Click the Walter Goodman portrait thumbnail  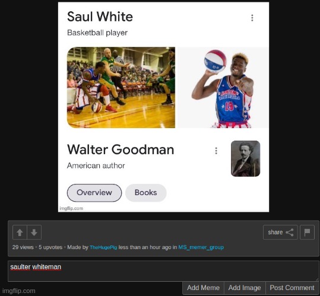[246, 158]
